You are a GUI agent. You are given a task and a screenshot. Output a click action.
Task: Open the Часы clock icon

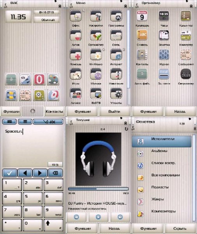pos(164,16)
